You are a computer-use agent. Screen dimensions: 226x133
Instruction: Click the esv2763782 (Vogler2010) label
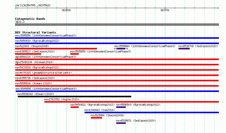click(x=62, y=99)
